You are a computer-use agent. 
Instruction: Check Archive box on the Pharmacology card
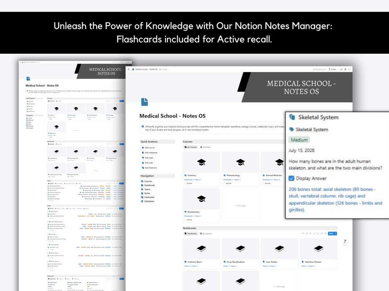[x=224, y=183]
